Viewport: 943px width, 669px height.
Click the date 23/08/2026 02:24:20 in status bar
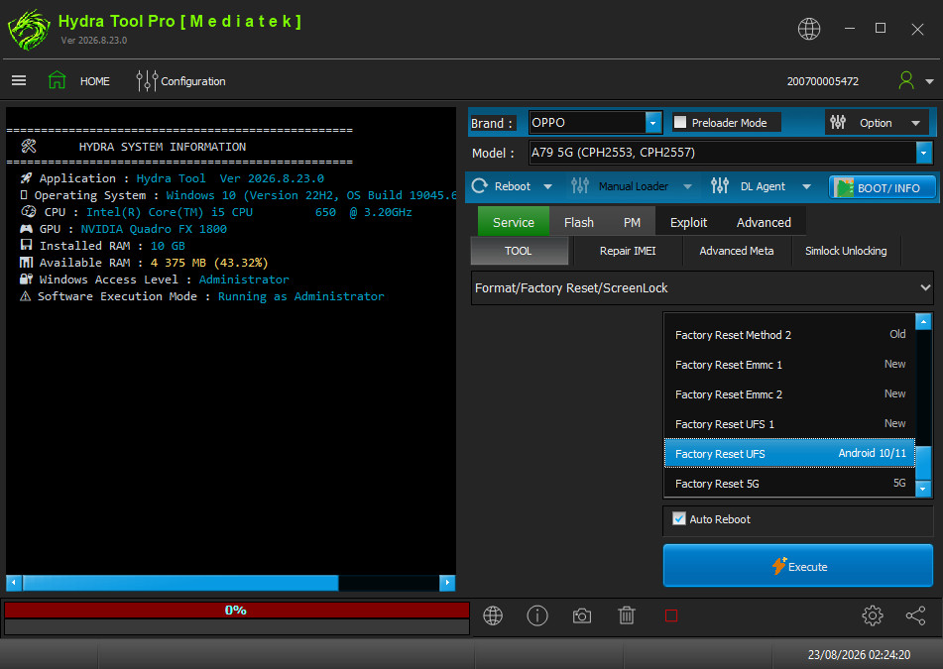pyautogui.click(x=859, y=654)
